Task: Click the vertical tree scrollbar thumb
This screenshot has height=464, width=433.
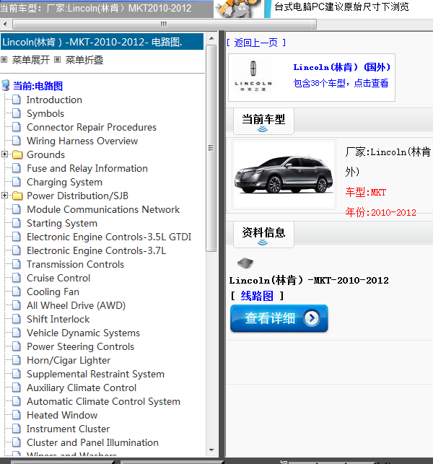Action: coord(211,148)
